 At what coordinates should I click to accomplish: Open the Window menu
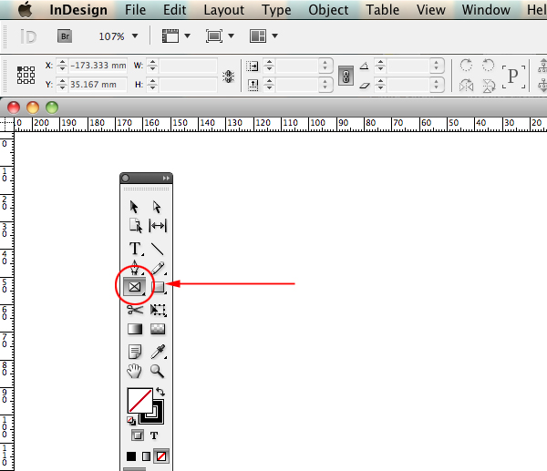click(x=486, y=10)
